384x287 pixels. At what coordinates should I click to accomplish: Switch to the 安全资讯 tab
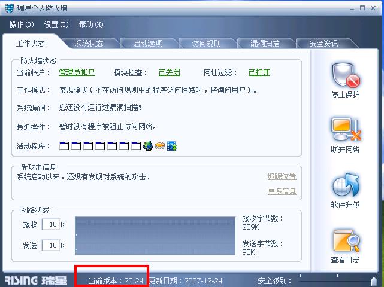pyautogui.click(x=323, y=44)
